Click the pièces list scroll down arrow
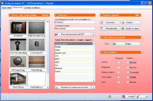The image size is (153, 101). [94, 81]
